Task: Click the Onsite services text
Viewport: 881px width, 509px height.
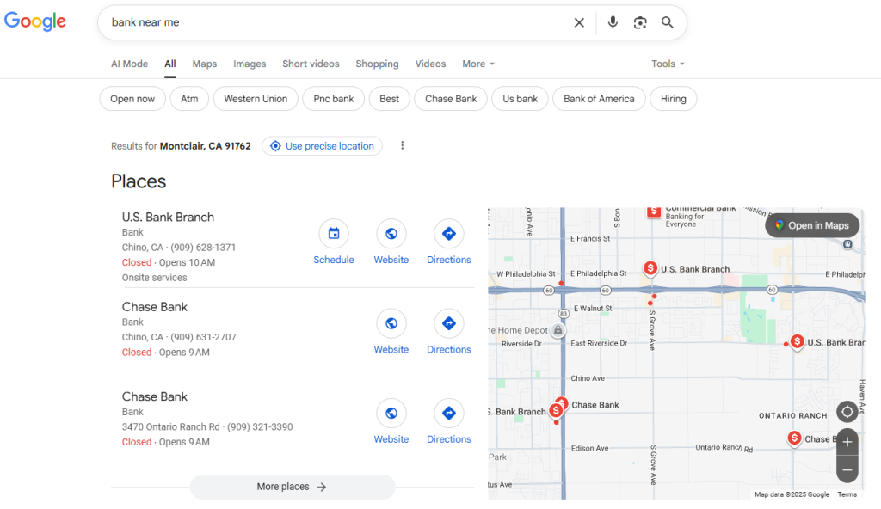Action: pos(155,278)
